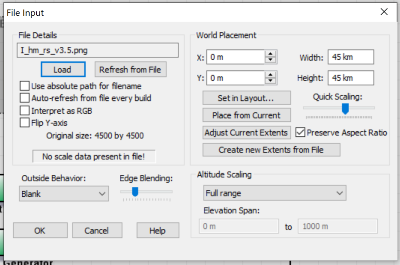This screenshot has width=400, height=265.
Task: Click the Set in Layout button
Action: pyautogui.click(x=246, y=98)
